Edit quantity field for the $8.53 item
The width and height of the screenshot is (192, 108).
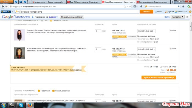[98, 101]
